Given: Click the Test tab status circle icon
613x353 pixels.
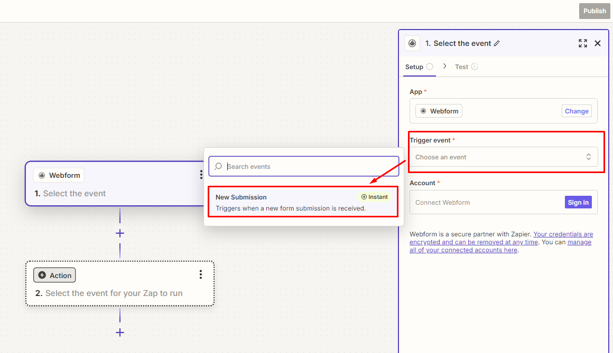Looking at the screenshot, I should pyautogui.click(x=474, y=66).
